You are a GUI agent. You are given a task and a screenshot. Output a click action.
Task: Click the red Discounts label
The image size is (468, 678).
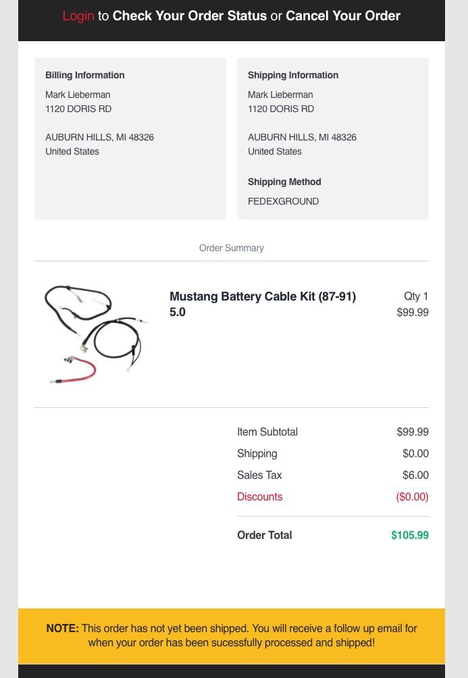click(x=259, y=497)
